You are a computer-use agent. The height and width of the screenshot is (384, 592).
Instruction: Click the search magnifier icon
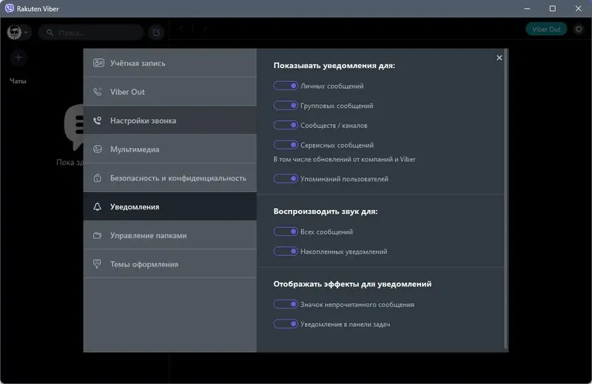50,33
